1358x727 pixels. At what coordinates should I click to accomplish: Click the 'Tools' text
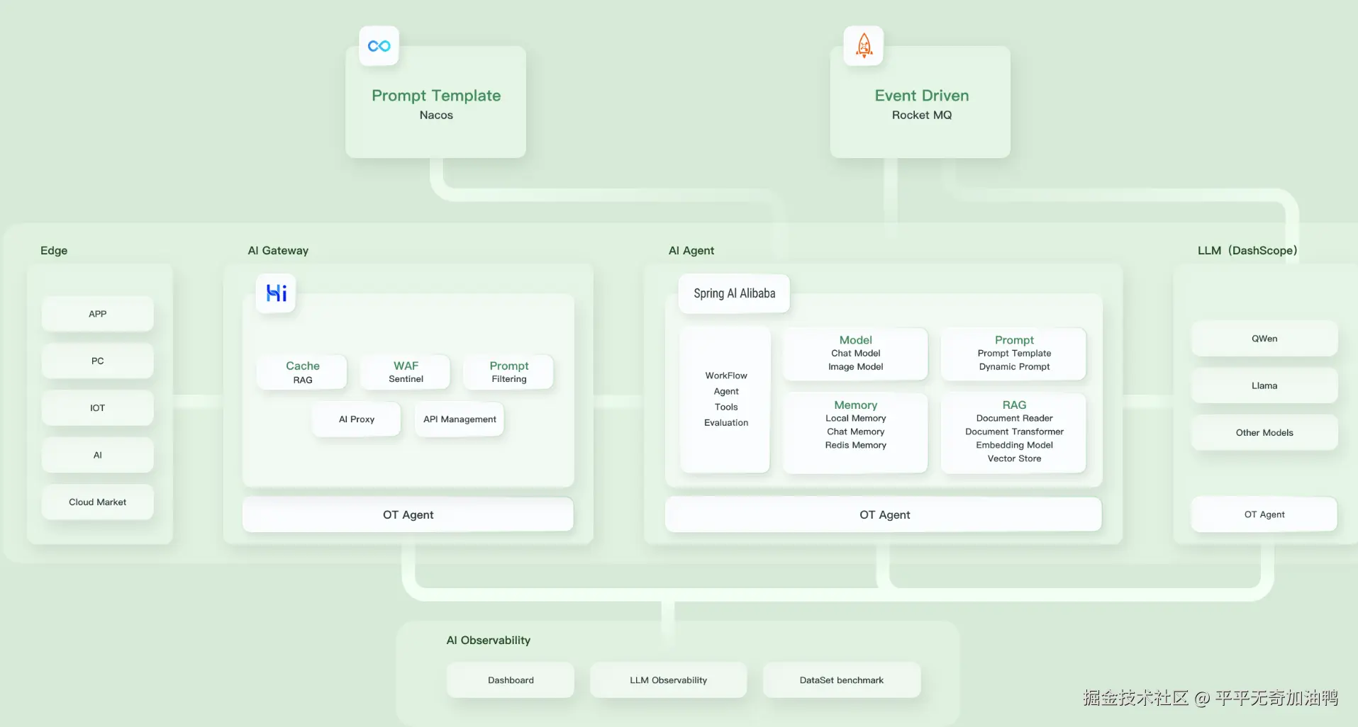click(x=726, y=407)
